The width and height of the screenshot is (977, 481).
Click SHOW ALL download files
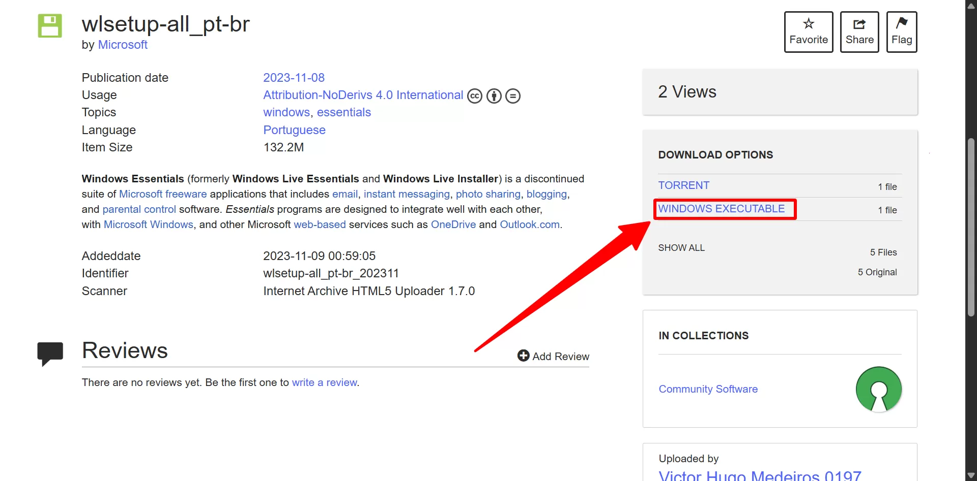(x=681, y=248)
